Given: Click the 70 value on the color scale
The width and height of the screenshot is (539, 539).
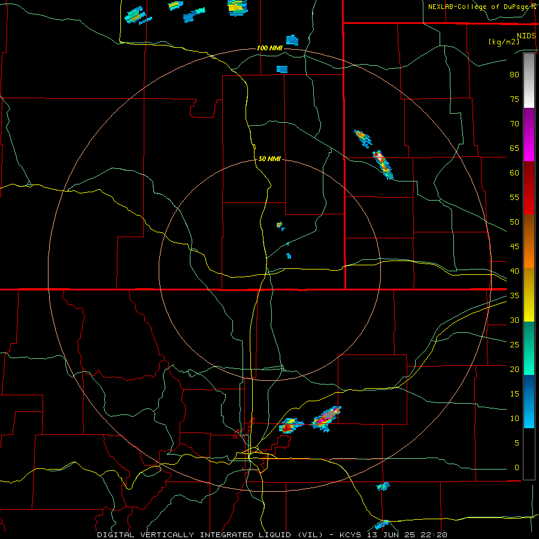Looking at the screenshot, I should (514, 124).
